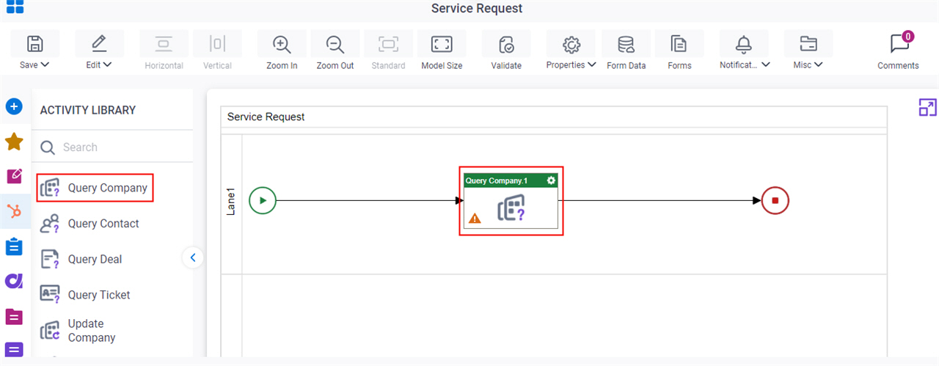Viewport: 939px width, 366px height.
Task: Expand the Edit dropdown arrow
Action: tap(107, 65)
